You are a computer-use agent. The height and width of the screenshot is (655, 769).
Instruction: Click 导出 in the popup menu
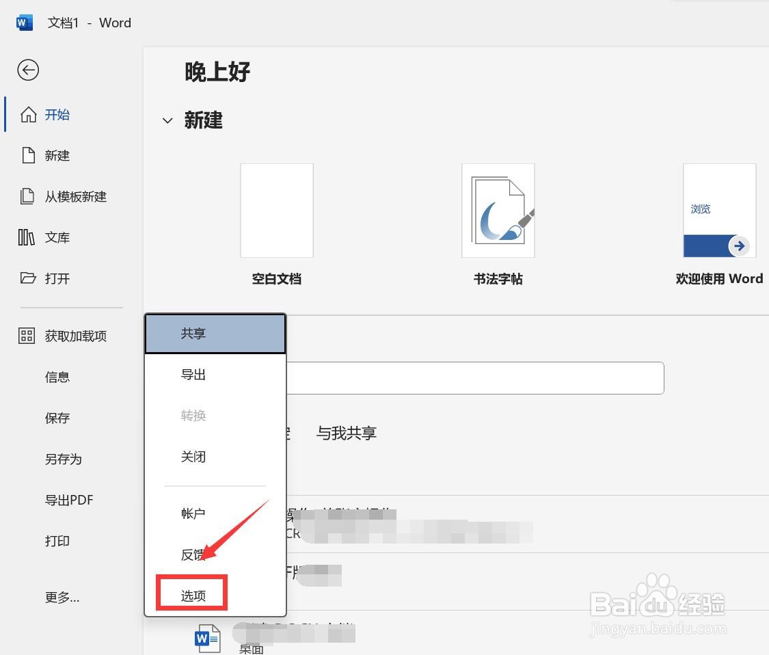click(193, 374)
